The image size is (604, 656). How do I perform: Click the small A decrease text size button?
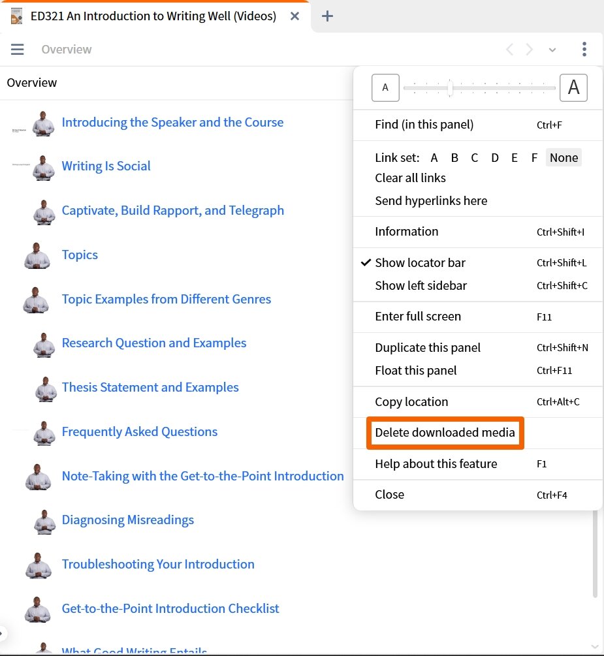385,87
